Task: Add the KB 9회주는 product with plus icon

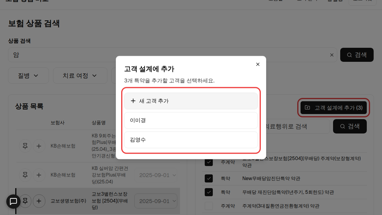Action: coord(39,146)
